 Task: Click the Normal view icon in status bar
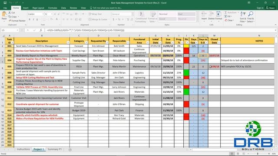232,154
